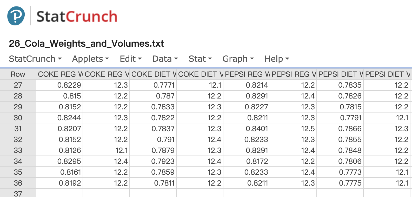
Task: Click cell with value 0.7835
Action: 340,85
